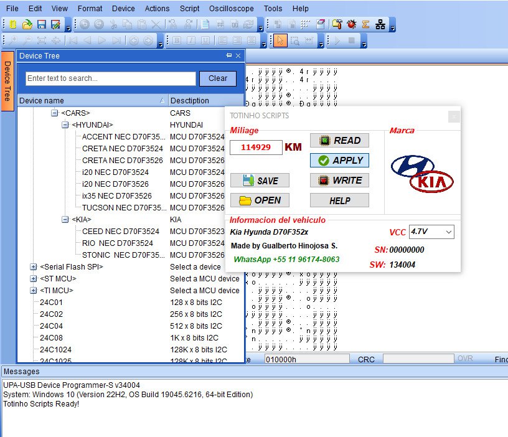
Task: Open the Script menu
Action: point(189,9)
